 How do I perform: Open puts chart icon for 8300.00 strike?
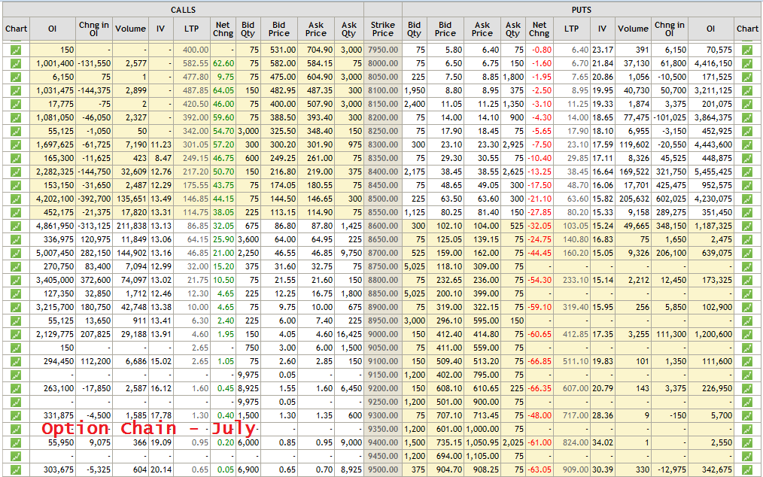tap(747, 144)
